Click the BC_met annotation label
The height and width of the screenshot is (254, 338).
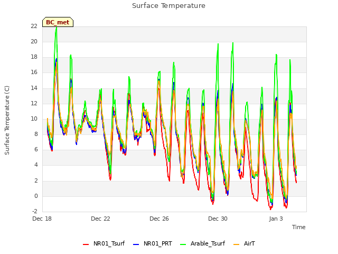[x=58, y=22]
